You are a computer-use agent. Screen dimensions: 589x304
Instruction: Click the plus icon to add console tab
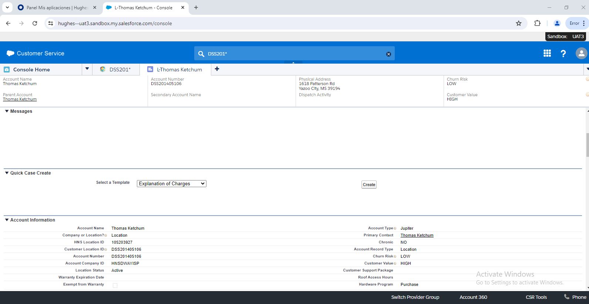coord(217,69)
